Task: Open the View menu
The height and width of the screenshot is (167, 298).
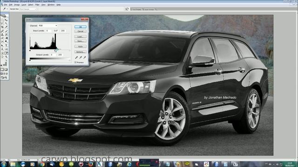Action: point(43,5)
